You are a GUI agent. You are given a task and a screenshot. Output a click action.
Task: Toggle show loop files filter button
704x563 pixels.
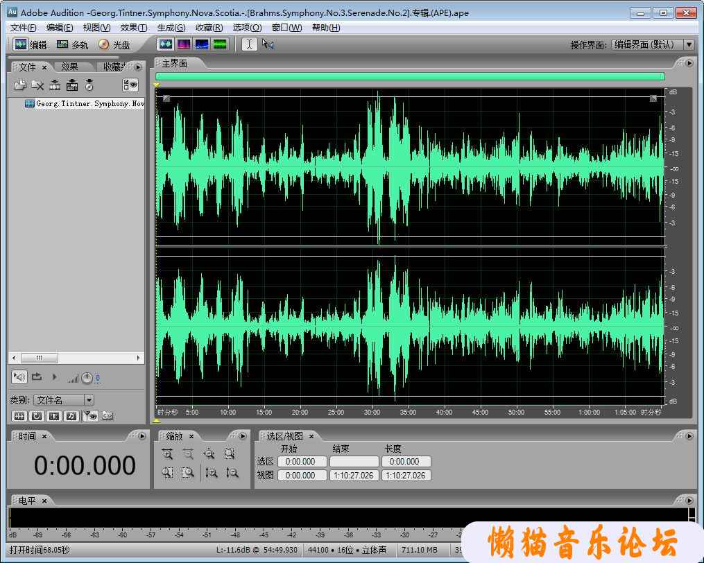37,416
